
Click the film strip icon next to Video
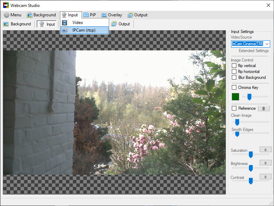coord(64,23)
